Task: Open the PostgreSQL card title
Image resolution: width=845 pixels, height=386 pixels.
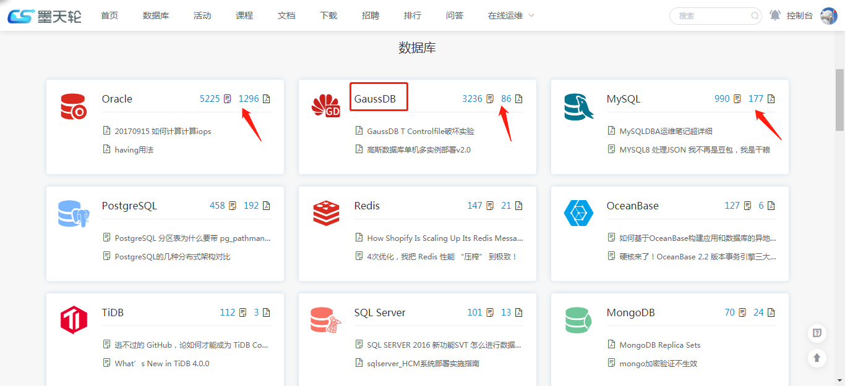Action: coord(129,206)
